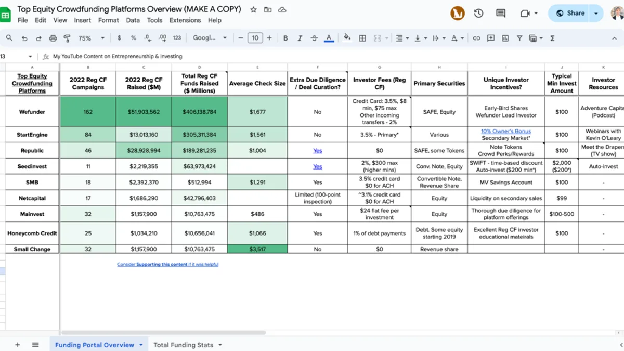Open the text color picker

pos(329,38)
